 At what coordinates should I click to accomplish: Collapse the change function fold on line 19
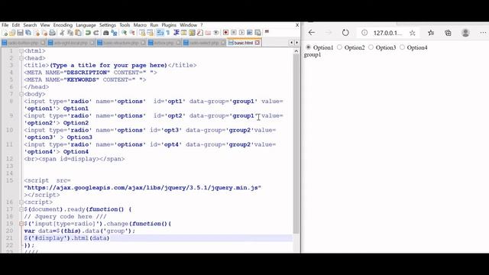tap(21, 224)
